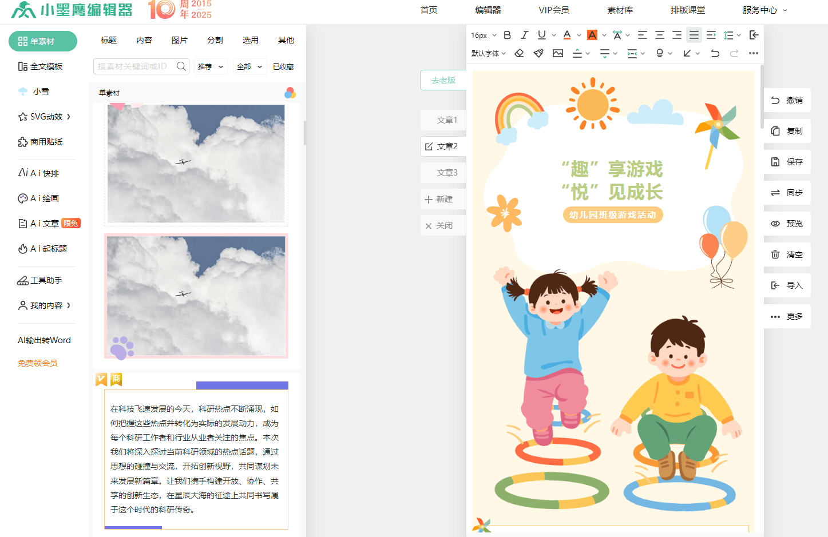The image size is (828, 537).
Task: Click the toolbar undo arrow icon
Action: pyautogui.click(x=715, y=53)
